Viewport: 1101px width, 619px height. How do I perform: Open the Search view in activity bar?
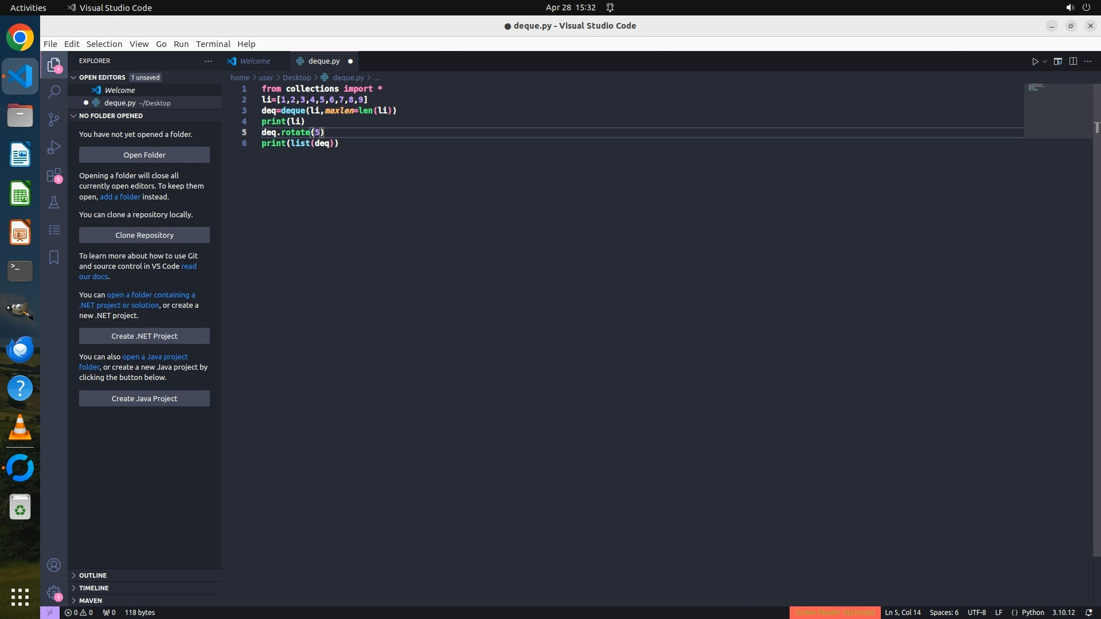click(x=54, y=92)
